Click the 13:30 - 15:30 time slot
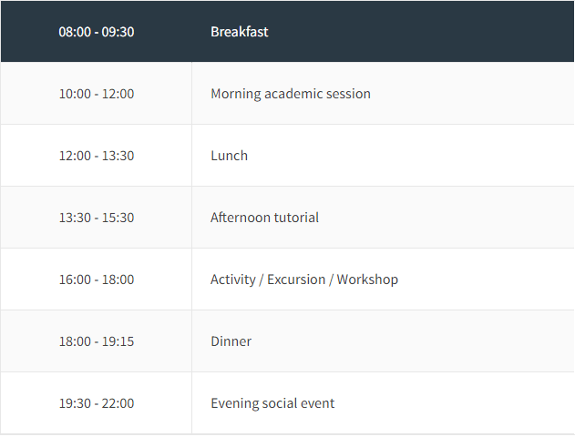The width and height of the screenshot is (575, 437). click(97, 218)
